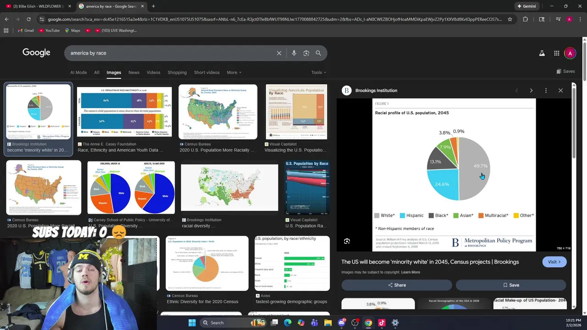Share the previewed image

(397, 285)
